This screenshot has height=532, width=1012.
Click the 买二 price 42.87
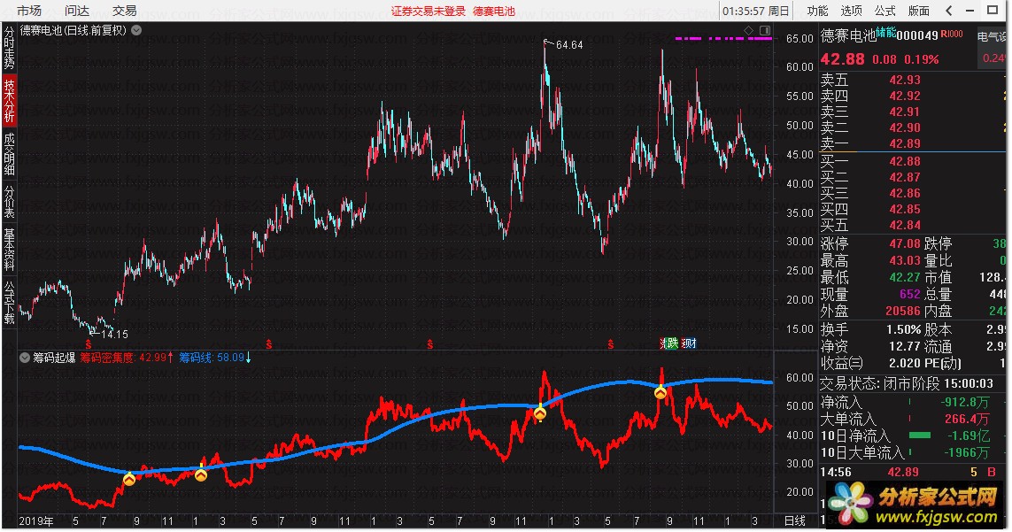point(905,178)
